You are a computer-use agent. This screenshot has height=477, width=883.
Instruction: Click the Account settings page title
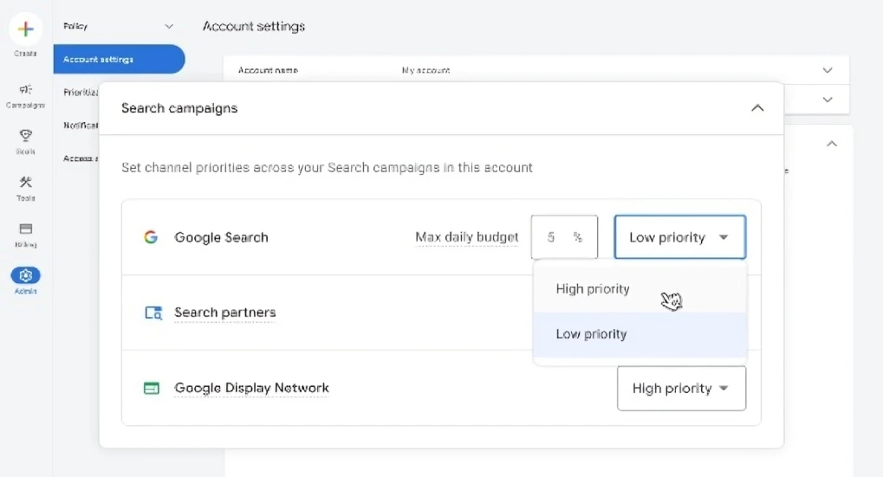pos(254,27)
